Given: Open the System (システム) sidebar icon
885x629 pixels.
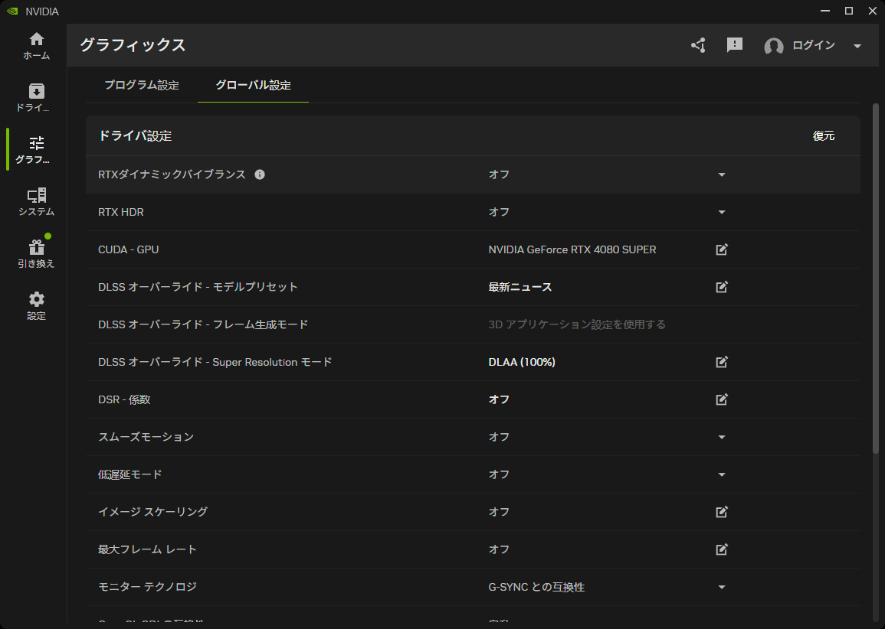Looking at the screenshot, I should point(36,202).
